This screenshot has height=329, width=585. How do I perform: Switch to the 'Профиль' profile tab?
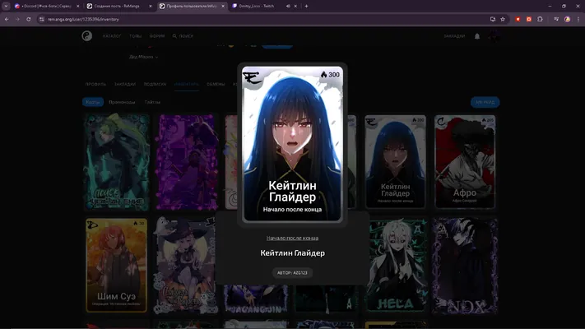click(95, 84)
